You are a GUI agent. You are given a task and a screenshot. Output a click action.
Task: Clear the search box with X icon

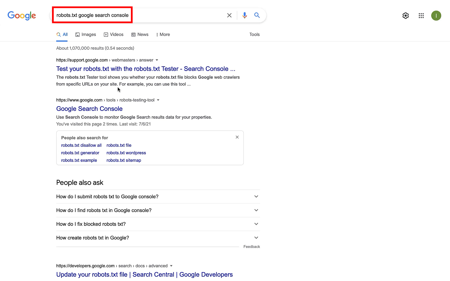point(229,15)
